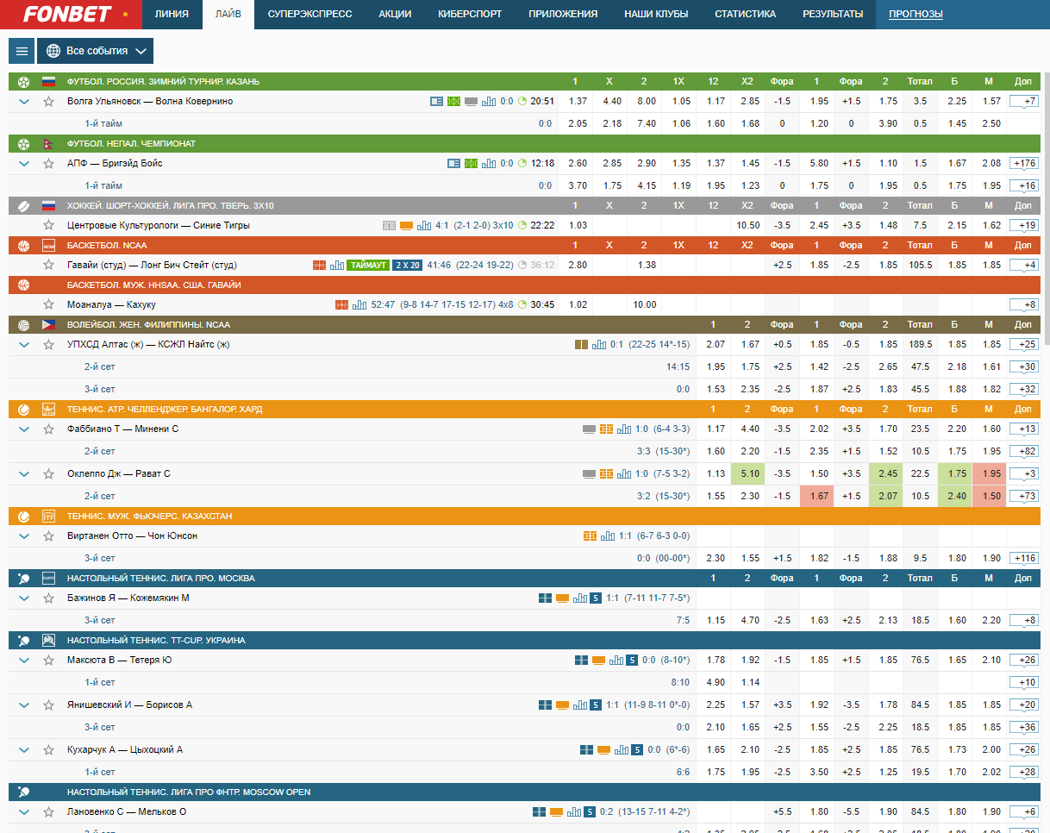
Task: Open statistics chart icon for Янишевский И
Action: pyautogui.click(x=580, y=705)
